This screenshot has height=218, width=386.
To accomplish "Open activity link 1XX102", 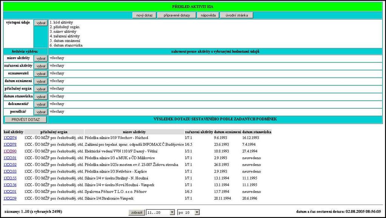I will (x=10, y=165).
